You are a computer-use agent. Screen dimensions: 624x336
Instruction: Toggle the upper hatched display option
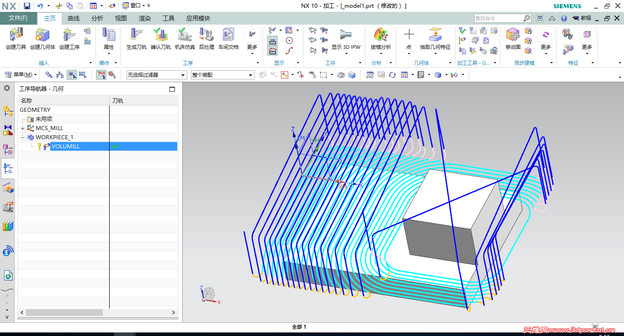tap(273, 41)
